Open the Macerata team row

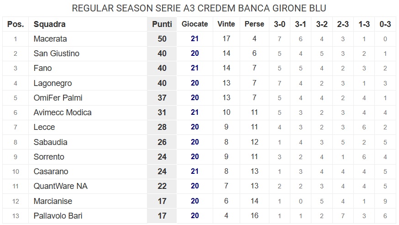pos(199,39)
